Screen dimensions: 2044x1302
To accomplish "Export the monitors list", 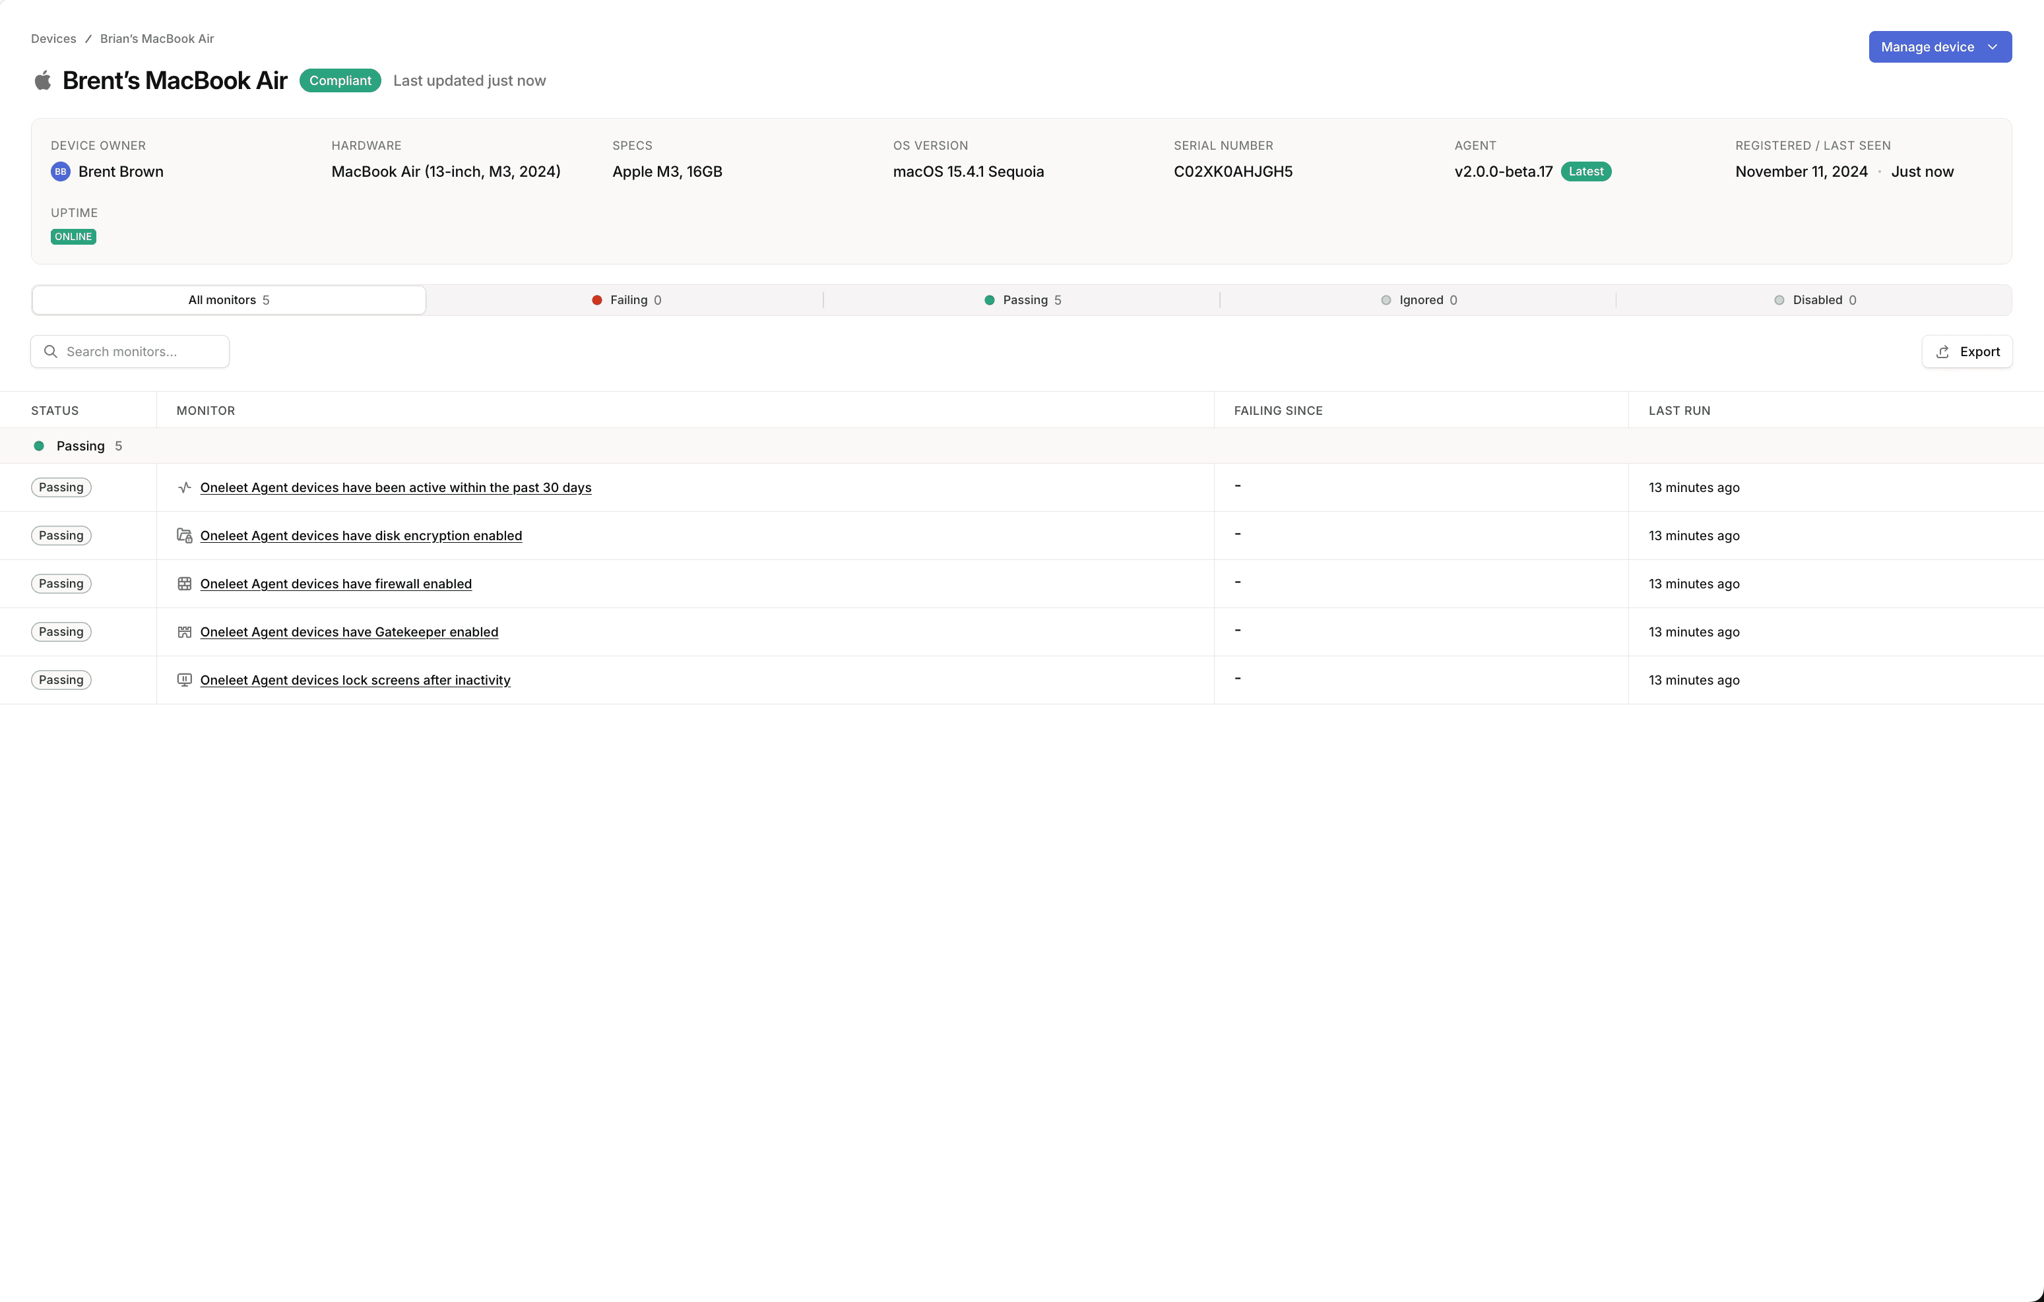I will click(x=1966, y=352).
